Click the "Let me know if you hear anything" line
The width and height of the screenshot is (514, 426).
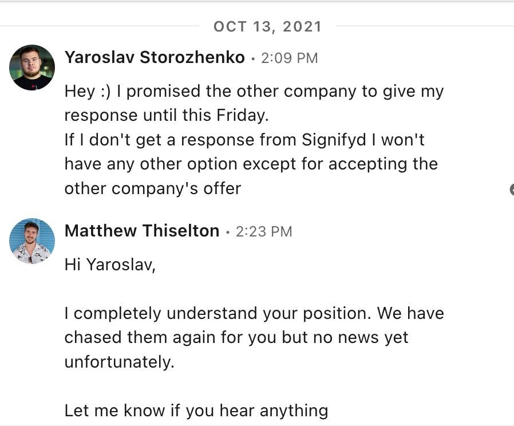click(196, 411)
